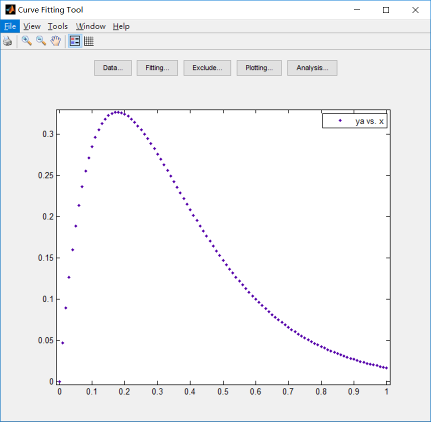The height and width of the screenshot is (422, 431).
Task: Open the Window menu
Action: (x=90, y=26)
